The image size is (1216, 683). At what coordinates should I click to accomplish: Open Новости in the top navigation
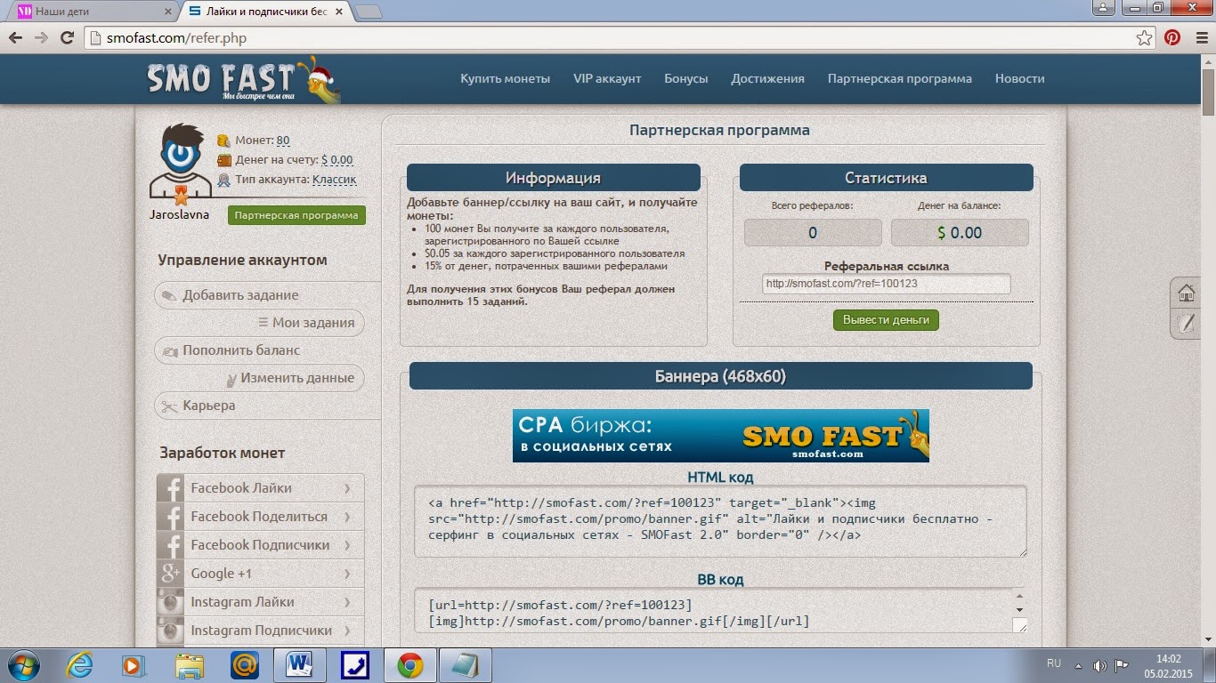pos(1020,78)
